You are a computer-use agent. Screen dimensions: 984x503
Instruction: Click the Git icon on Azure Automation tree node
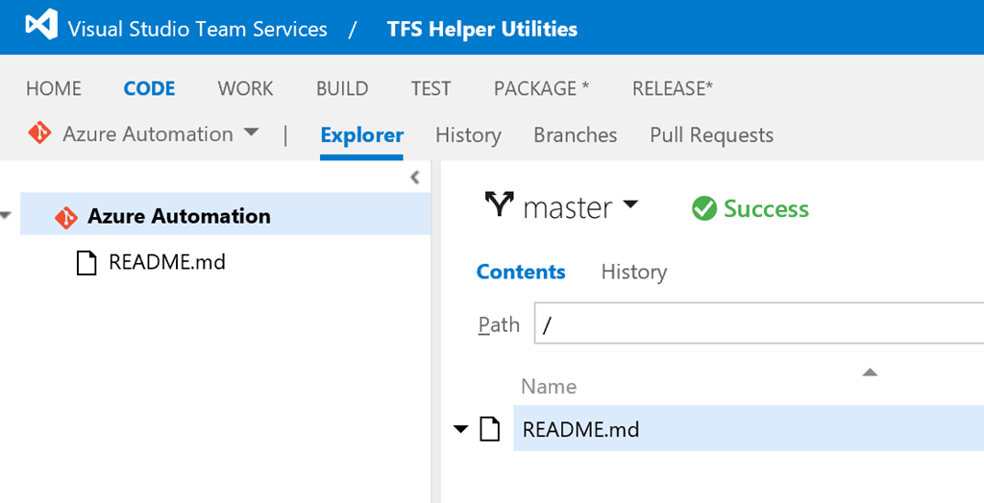(x=65, y=217)
